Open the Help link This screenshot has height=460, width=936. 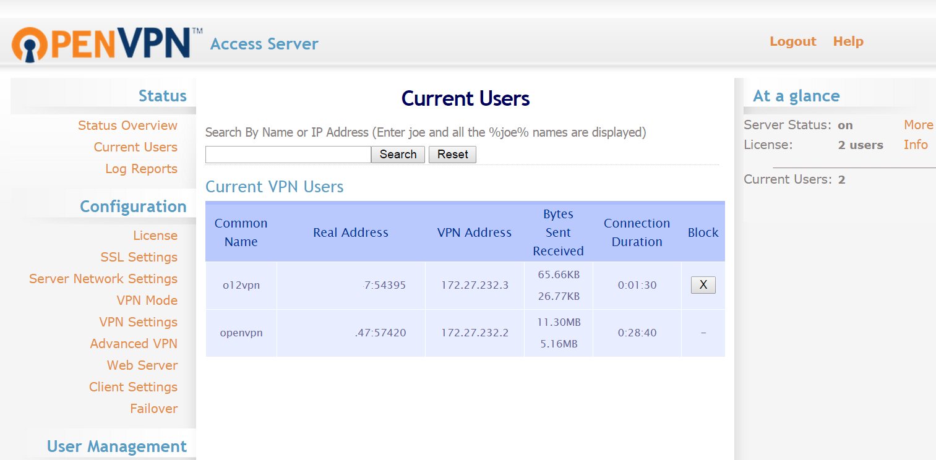coord(848,41)
